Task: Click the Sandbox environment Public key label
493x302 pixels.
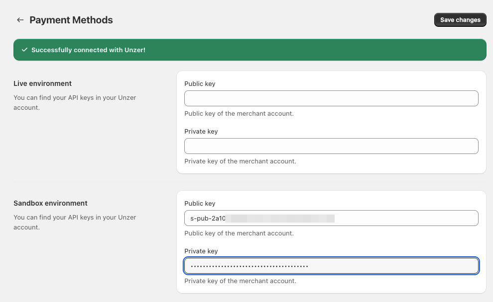Action: (200, 203)
